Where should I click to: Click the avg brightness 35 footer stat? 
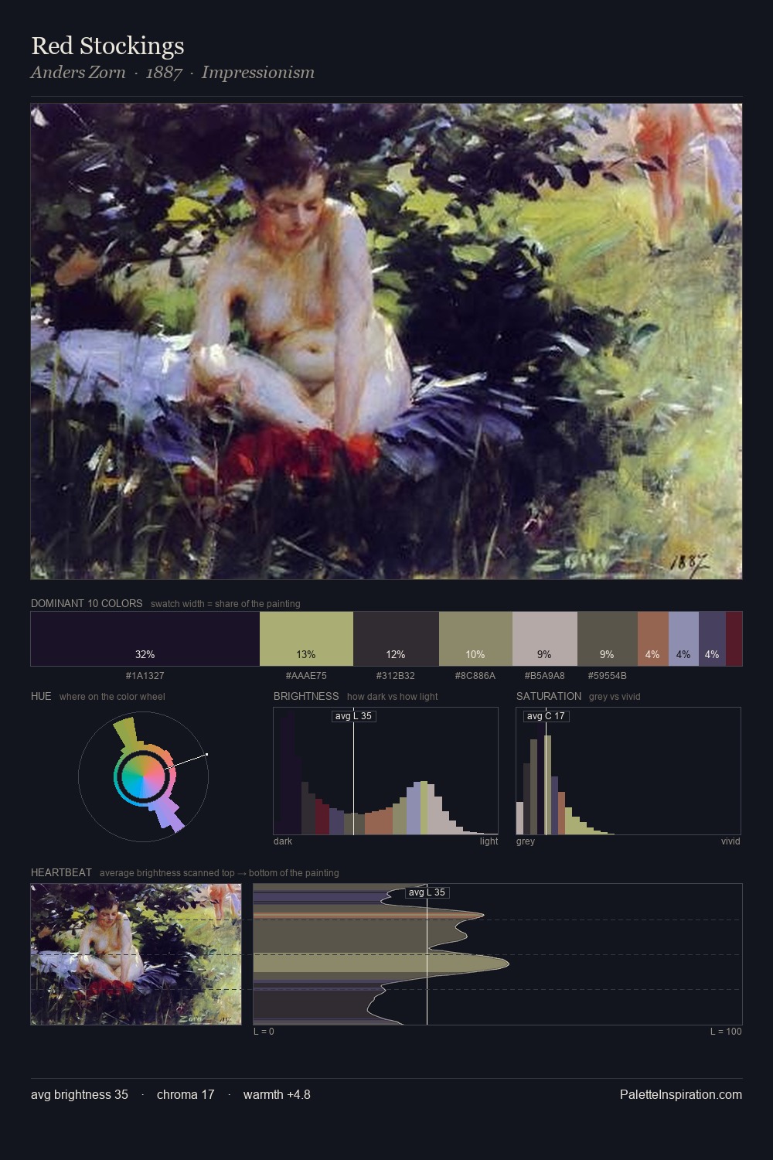pyautogui.click(x=80, y=1094)
